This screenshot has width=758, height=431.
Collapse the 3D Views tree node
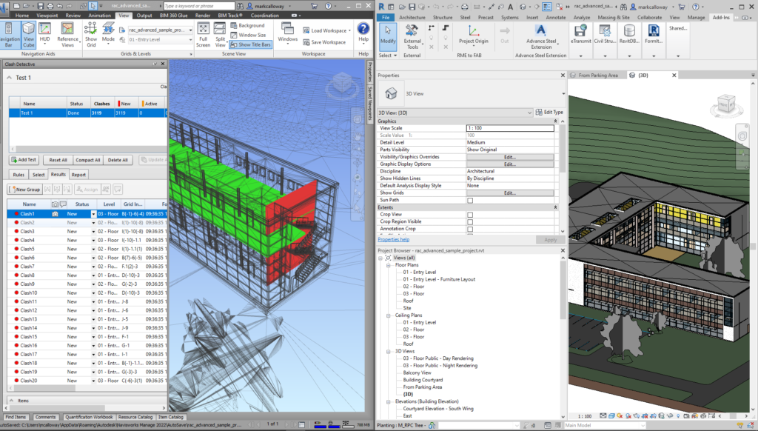click(x=388, y=351)
